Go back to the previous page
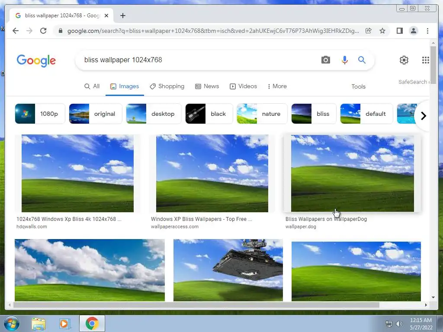This screenshot has width=443, height=332. (x=16, y=31)
